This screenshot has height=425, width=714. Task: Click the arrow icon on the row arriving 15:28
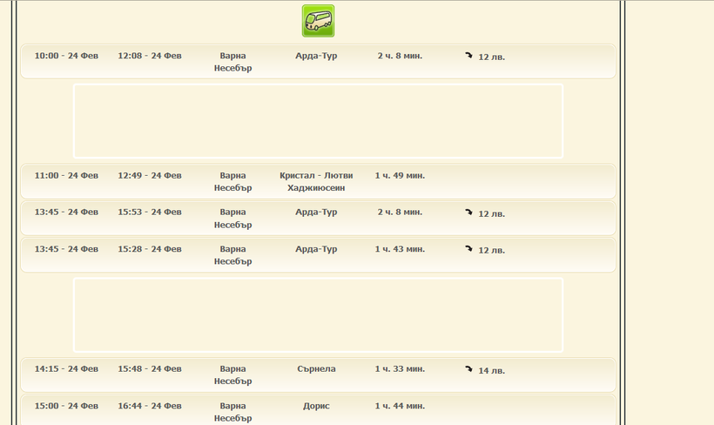(x=468, y=249)
